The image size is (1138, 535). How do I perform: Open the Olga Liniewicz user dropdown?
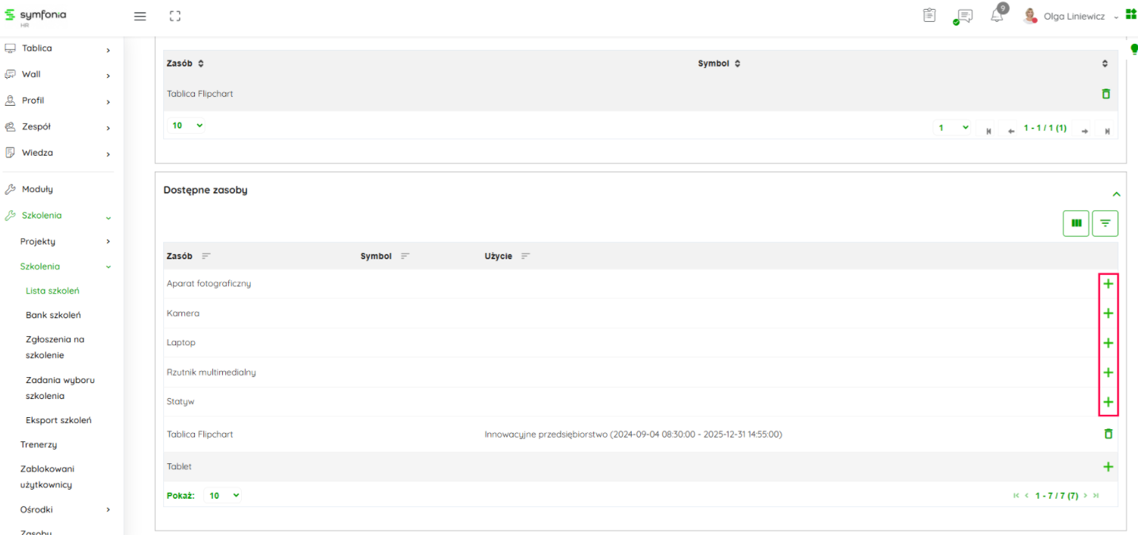[1074, 17]
